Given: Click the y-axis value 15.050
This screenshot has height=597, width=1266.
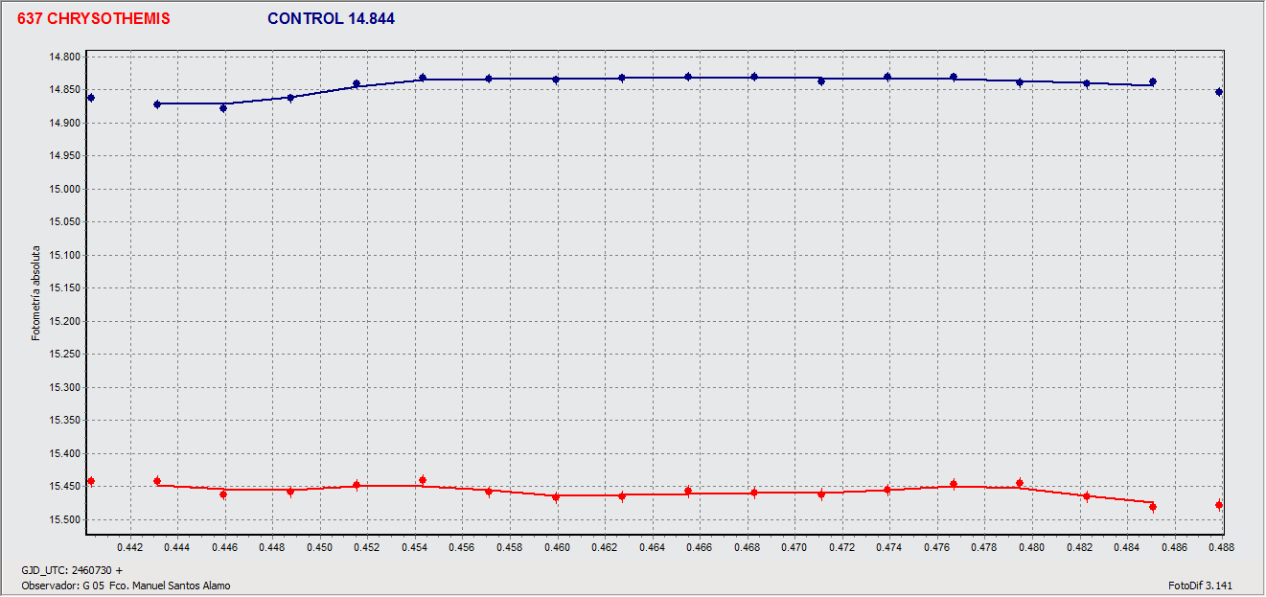Looking at the screenshot, I should click(63, 222).
